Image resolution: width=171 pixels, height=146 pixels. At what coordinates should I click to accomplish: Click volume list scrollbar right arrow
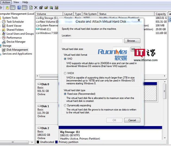(x=165, y=76)
